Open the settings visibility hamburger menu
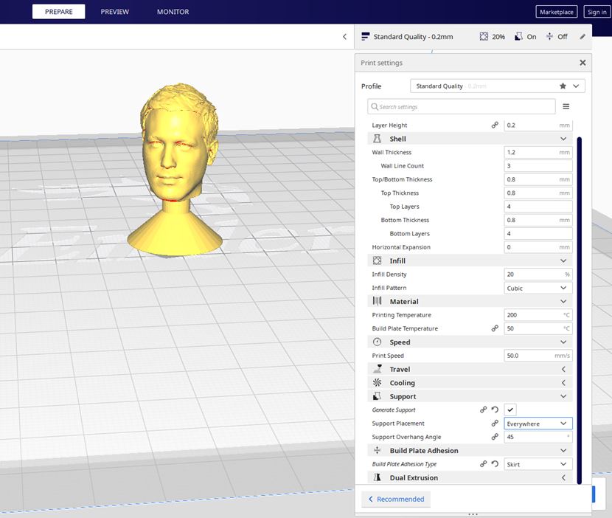Screen dimensions: 612x518 point(566,107)
